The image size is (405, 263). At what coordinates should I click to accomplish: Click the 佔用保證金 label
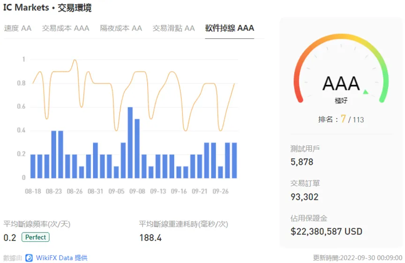[x=308, y=218]
